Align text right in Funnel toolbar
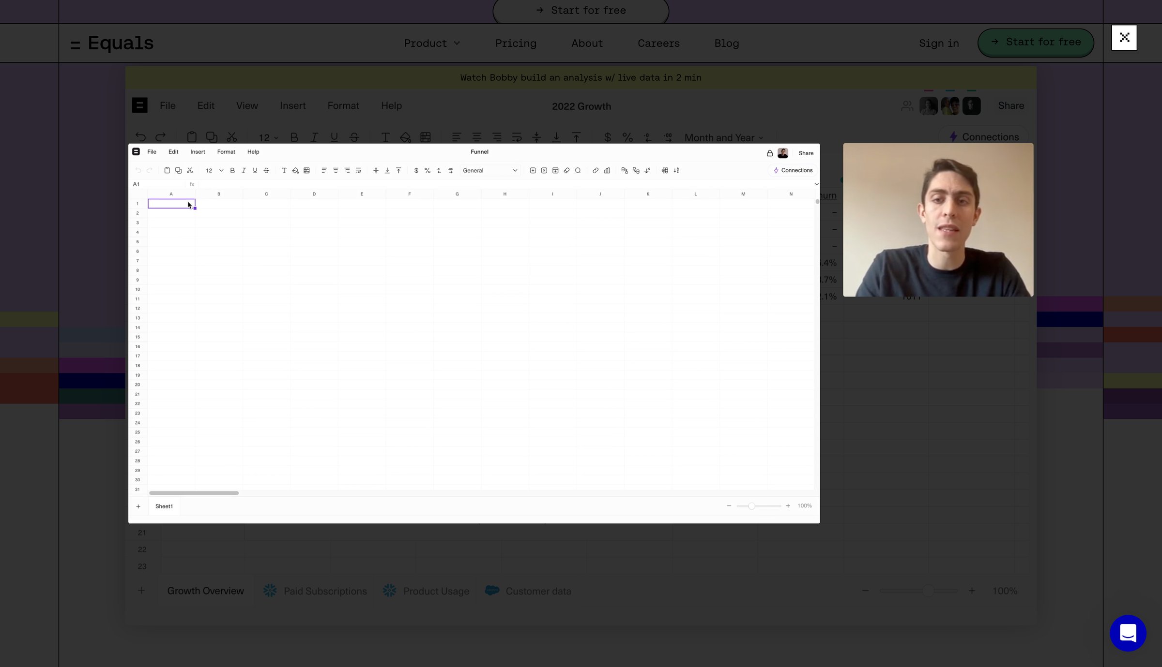This screenshot has height=667, width=1162. (347, 170)
